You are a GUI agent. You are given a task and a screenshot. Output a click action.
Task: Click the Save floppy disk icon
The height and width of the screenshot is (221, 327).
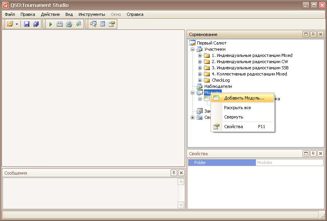pyautogui.click(x=27, y=24)
